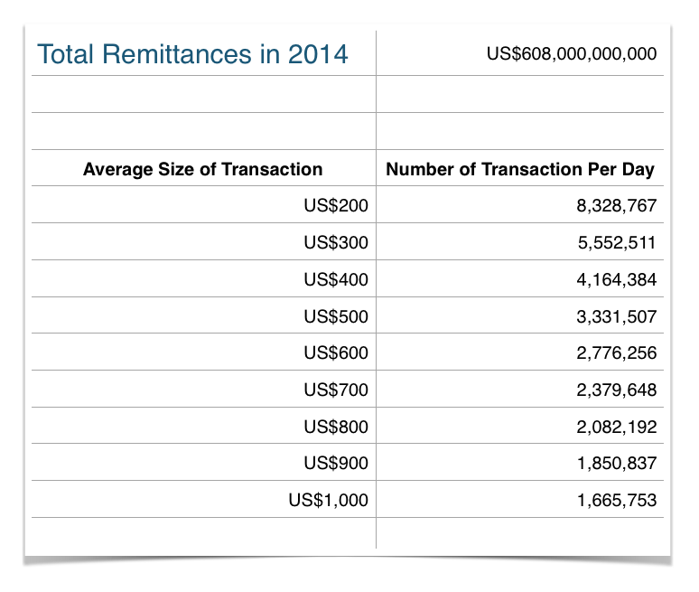Click the 2,379,648 value cell
The image size is (699, 592).
618,390
